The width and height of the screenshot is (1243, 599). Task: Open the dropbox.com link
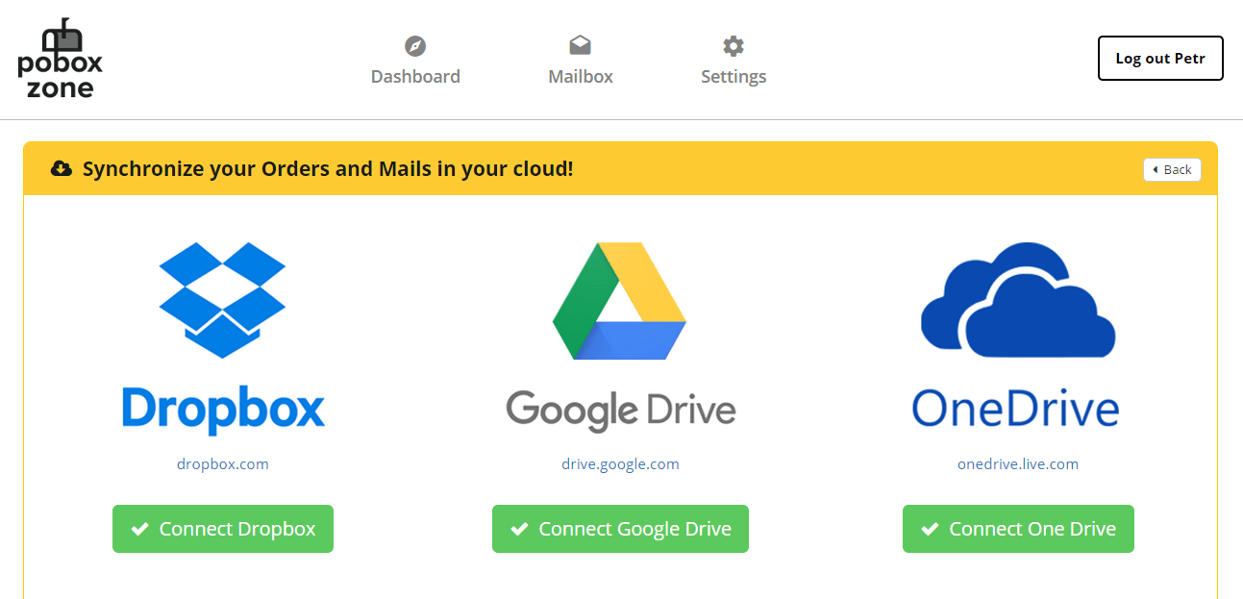[x=223, y=463]
